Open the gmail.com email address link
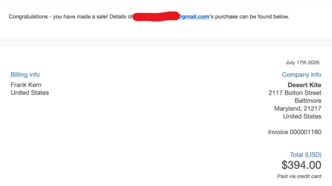The height and width of the screenshot is (186, 332). tap(194, 17)
